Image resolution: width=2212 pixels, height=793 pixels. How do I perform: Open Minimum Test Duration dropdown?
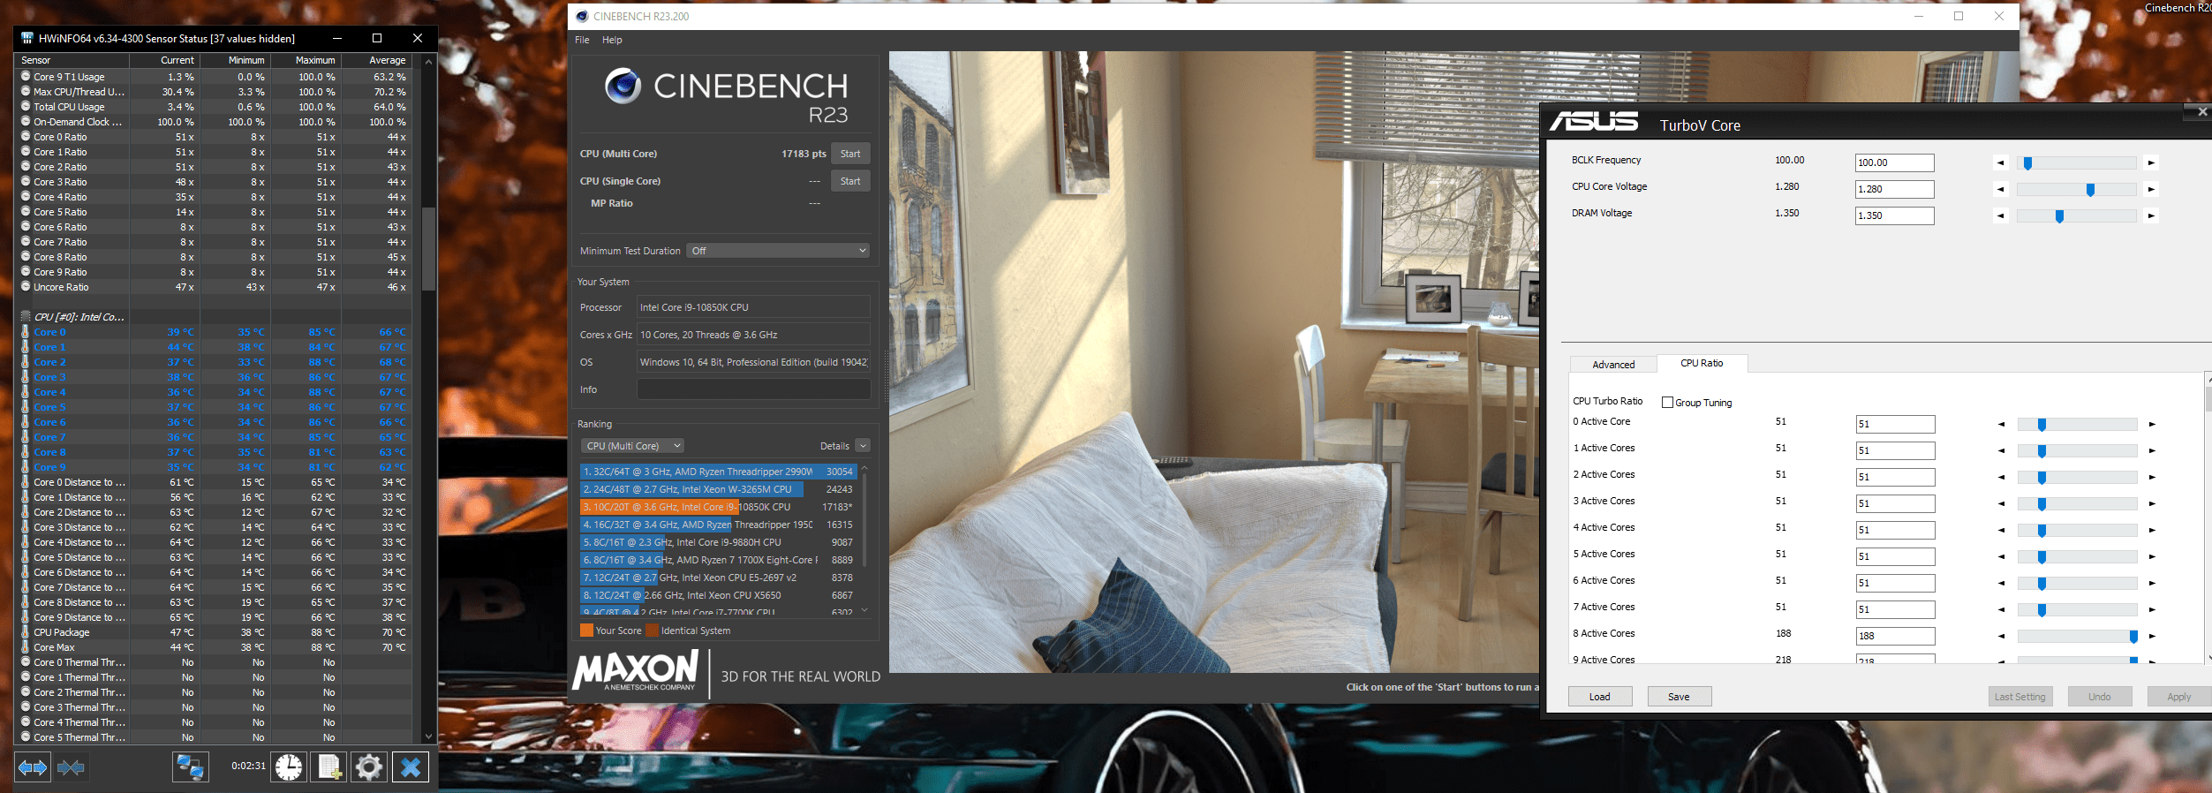click(x=778, y=251)
